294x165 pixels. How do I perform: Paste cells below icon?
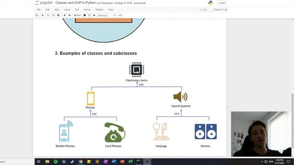(x=58, y=15)
